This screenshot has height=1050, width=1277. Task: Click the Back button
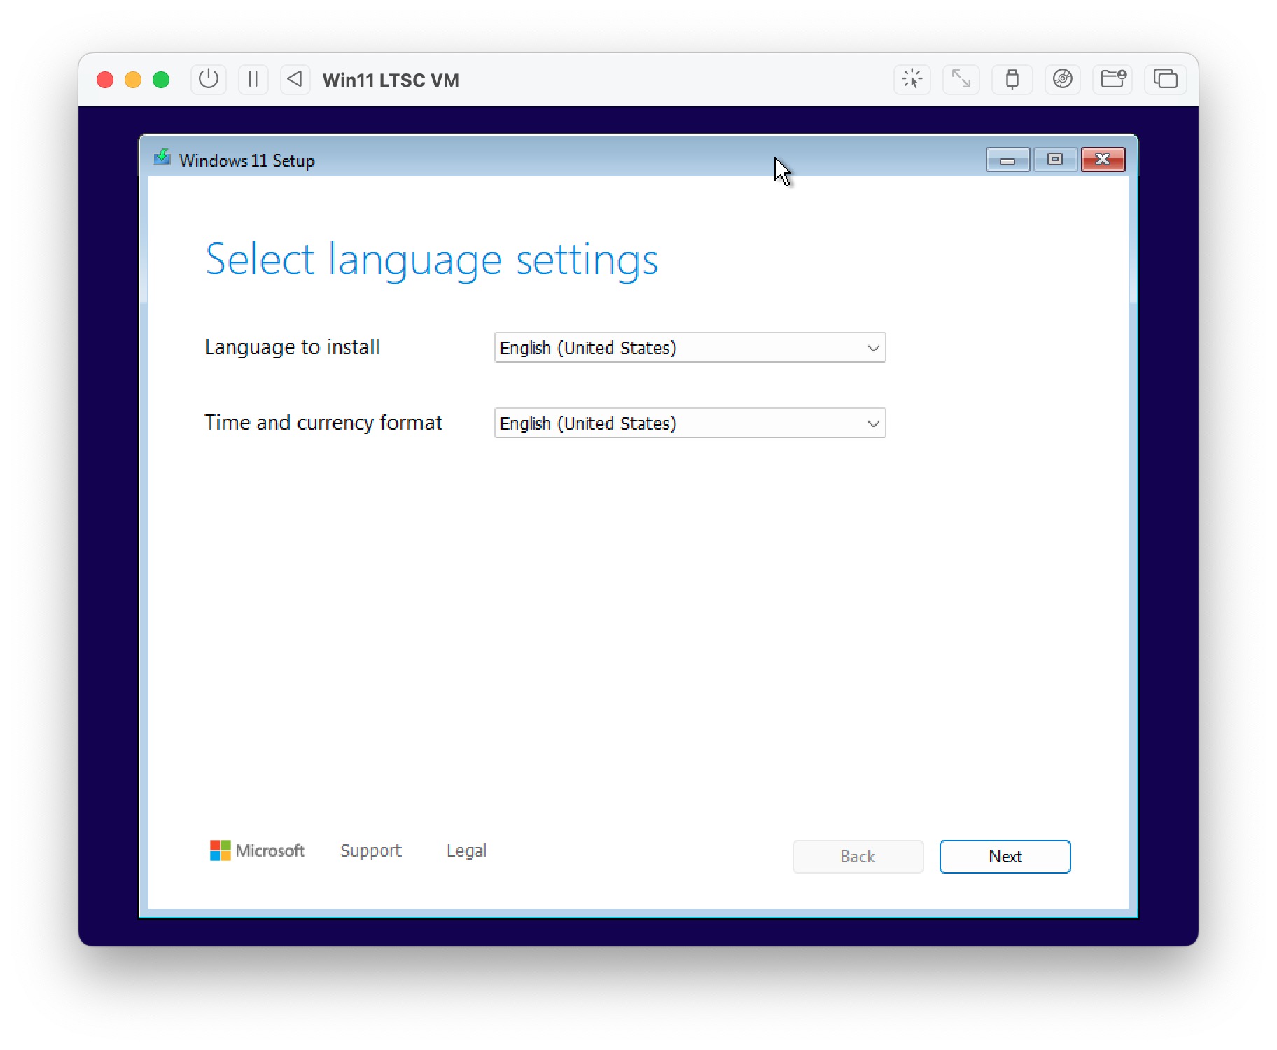pos(858,856)
